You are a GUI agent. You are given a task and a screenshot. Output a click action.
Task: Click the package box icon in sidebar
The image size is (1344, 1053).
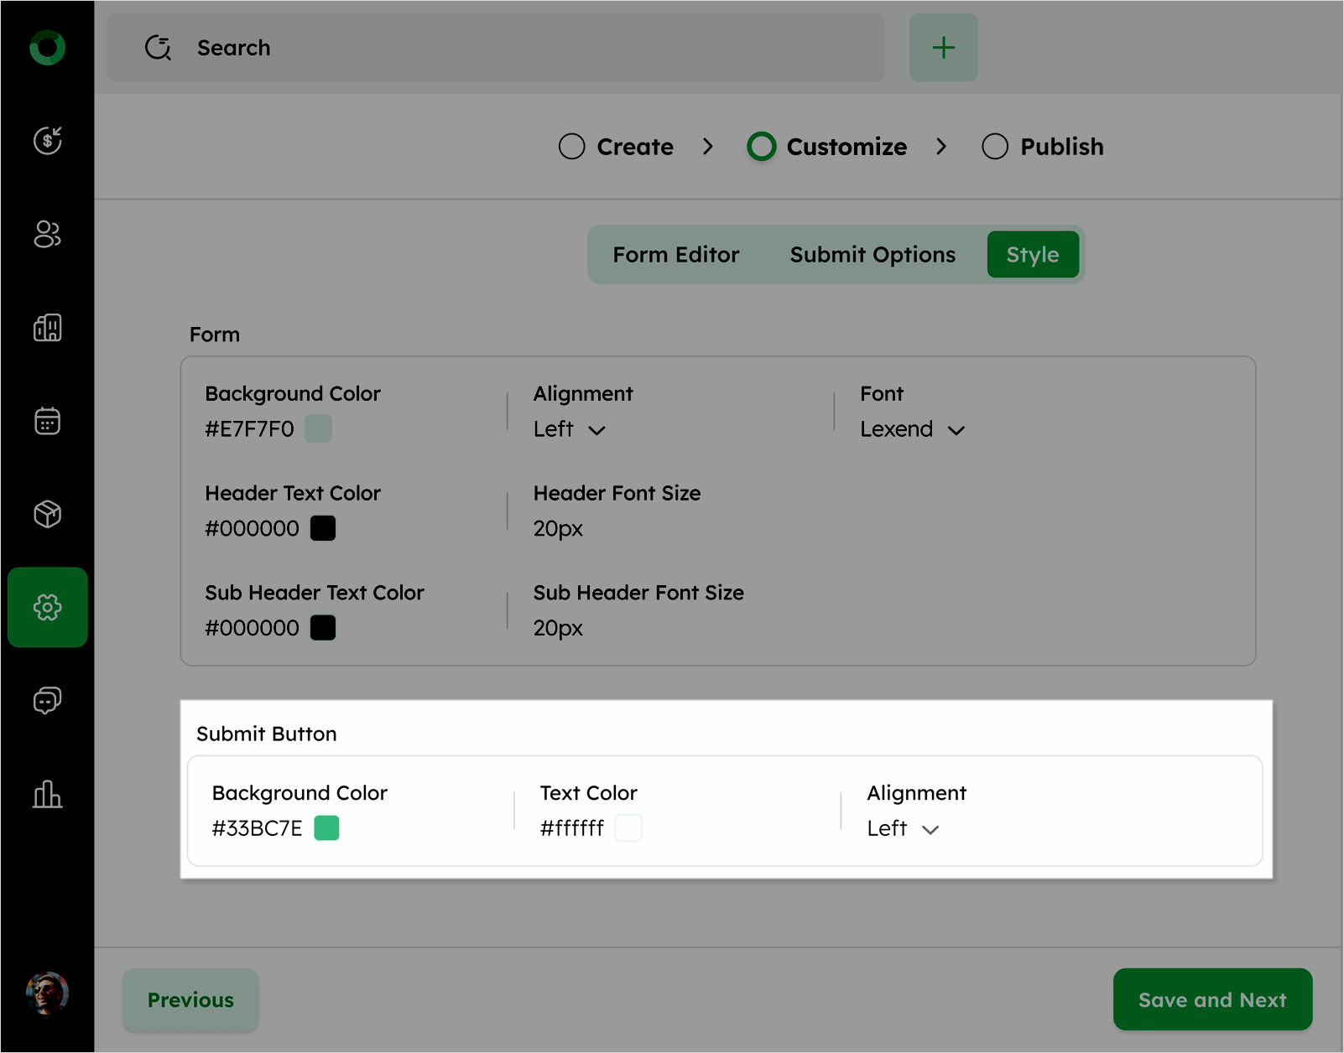coord(47,514)
